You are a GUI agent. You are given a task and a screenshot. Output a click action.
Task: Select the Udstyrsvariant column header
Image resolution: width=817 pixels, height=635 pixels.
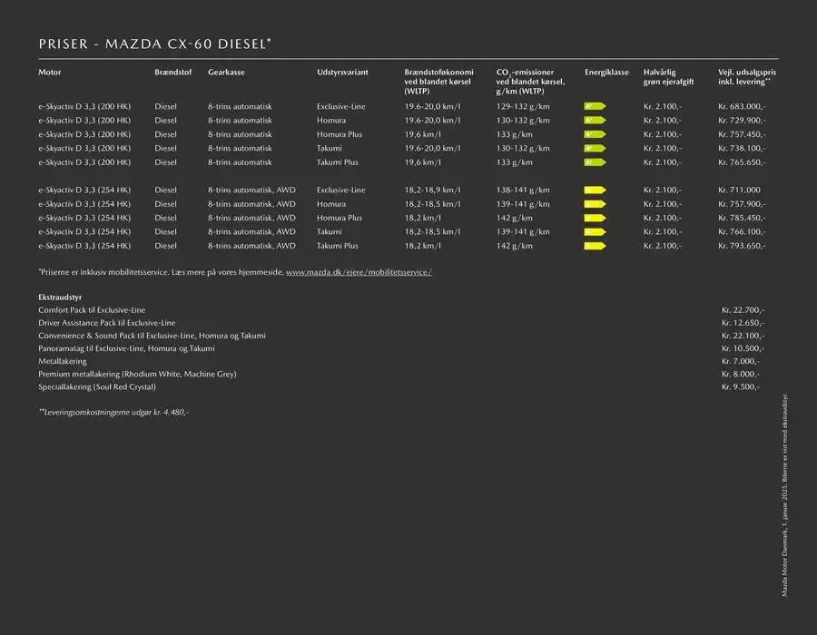point(342,72)
